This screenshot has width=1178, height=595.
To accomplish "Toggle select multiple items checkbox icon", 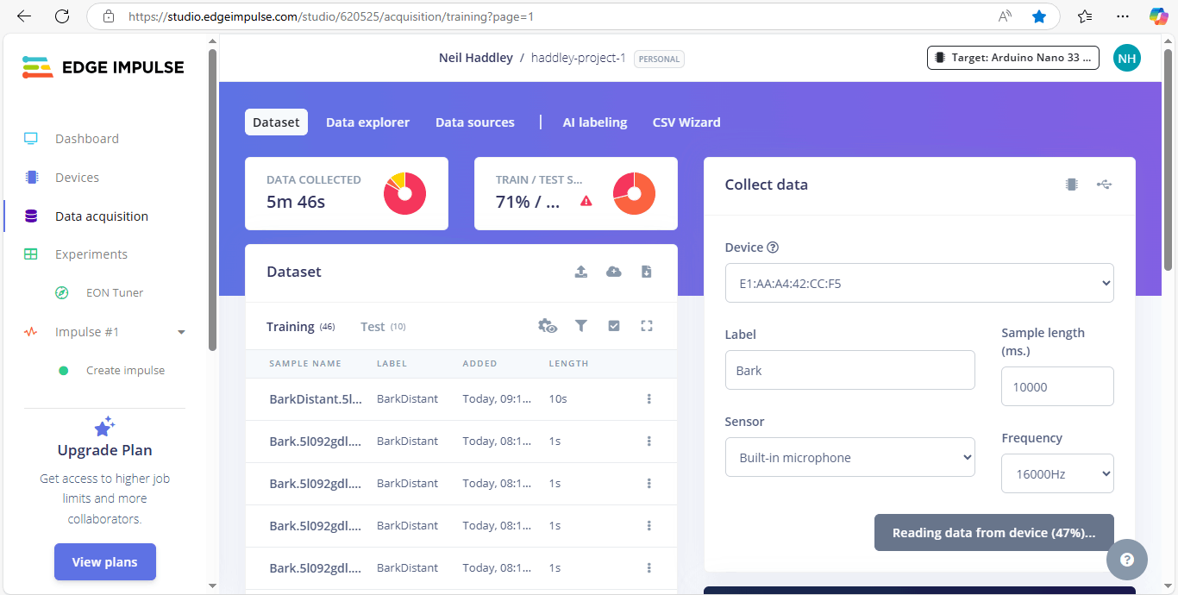I will (x=614, y=326).
